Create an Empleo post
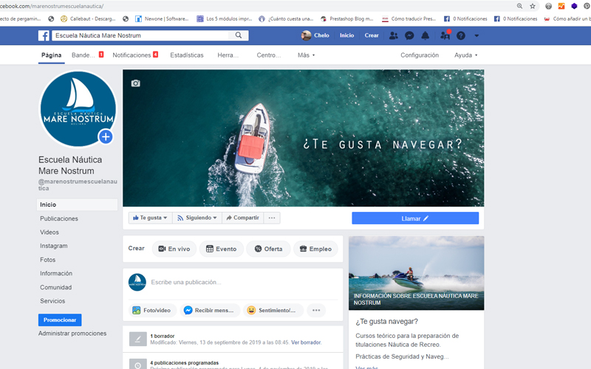This screenshot has width=591, height=369. (315, 249)
